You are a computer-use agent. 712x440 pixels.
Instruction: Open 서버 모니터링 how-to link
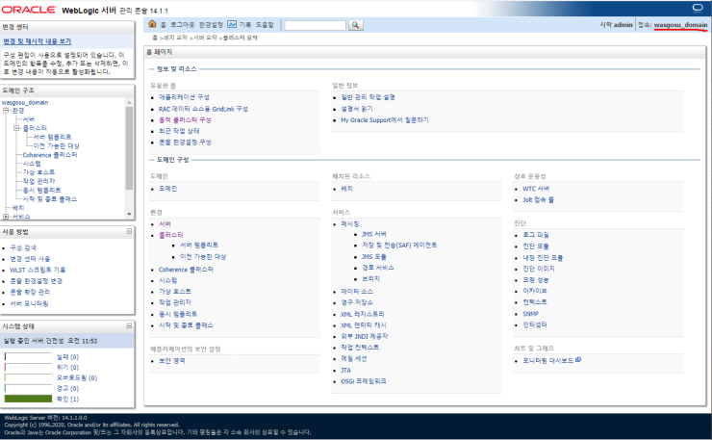[x=29, y=303]
